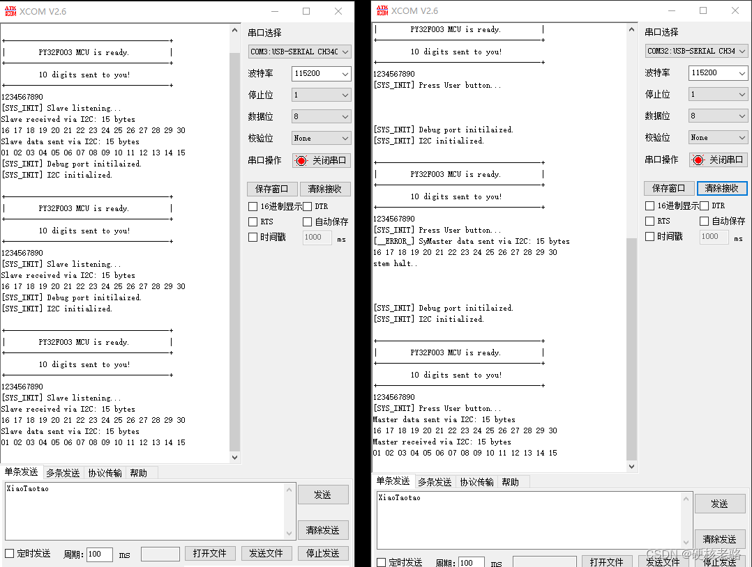This screenshot has width=752, height=567.
Task: Switch to 多条发送 tab in right window
Action: click(x=435, y=482)
